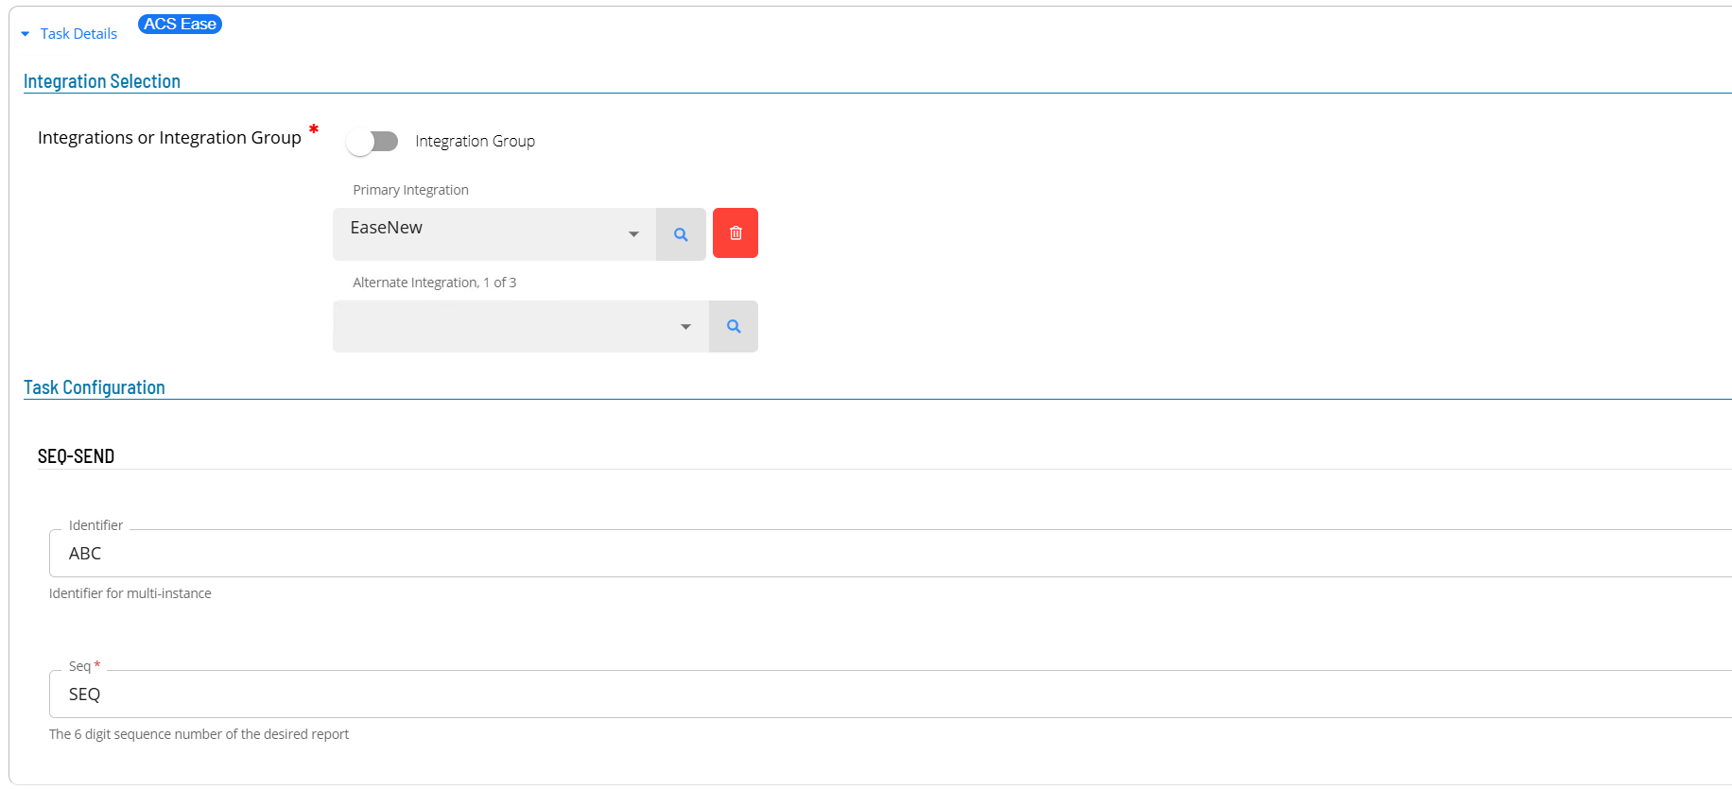Delete primary integration with trash icon
Image resolution: width=1732 pixels, height=789 pixels.
pos(736,233)
